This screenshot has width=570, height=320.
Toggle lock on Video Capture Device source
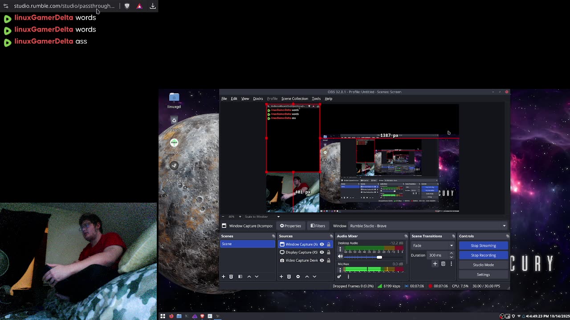pyautogui.click(x=329, y=260)
